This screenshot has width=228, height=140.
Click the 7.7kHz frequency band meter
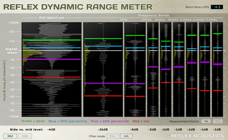[217, 69]
